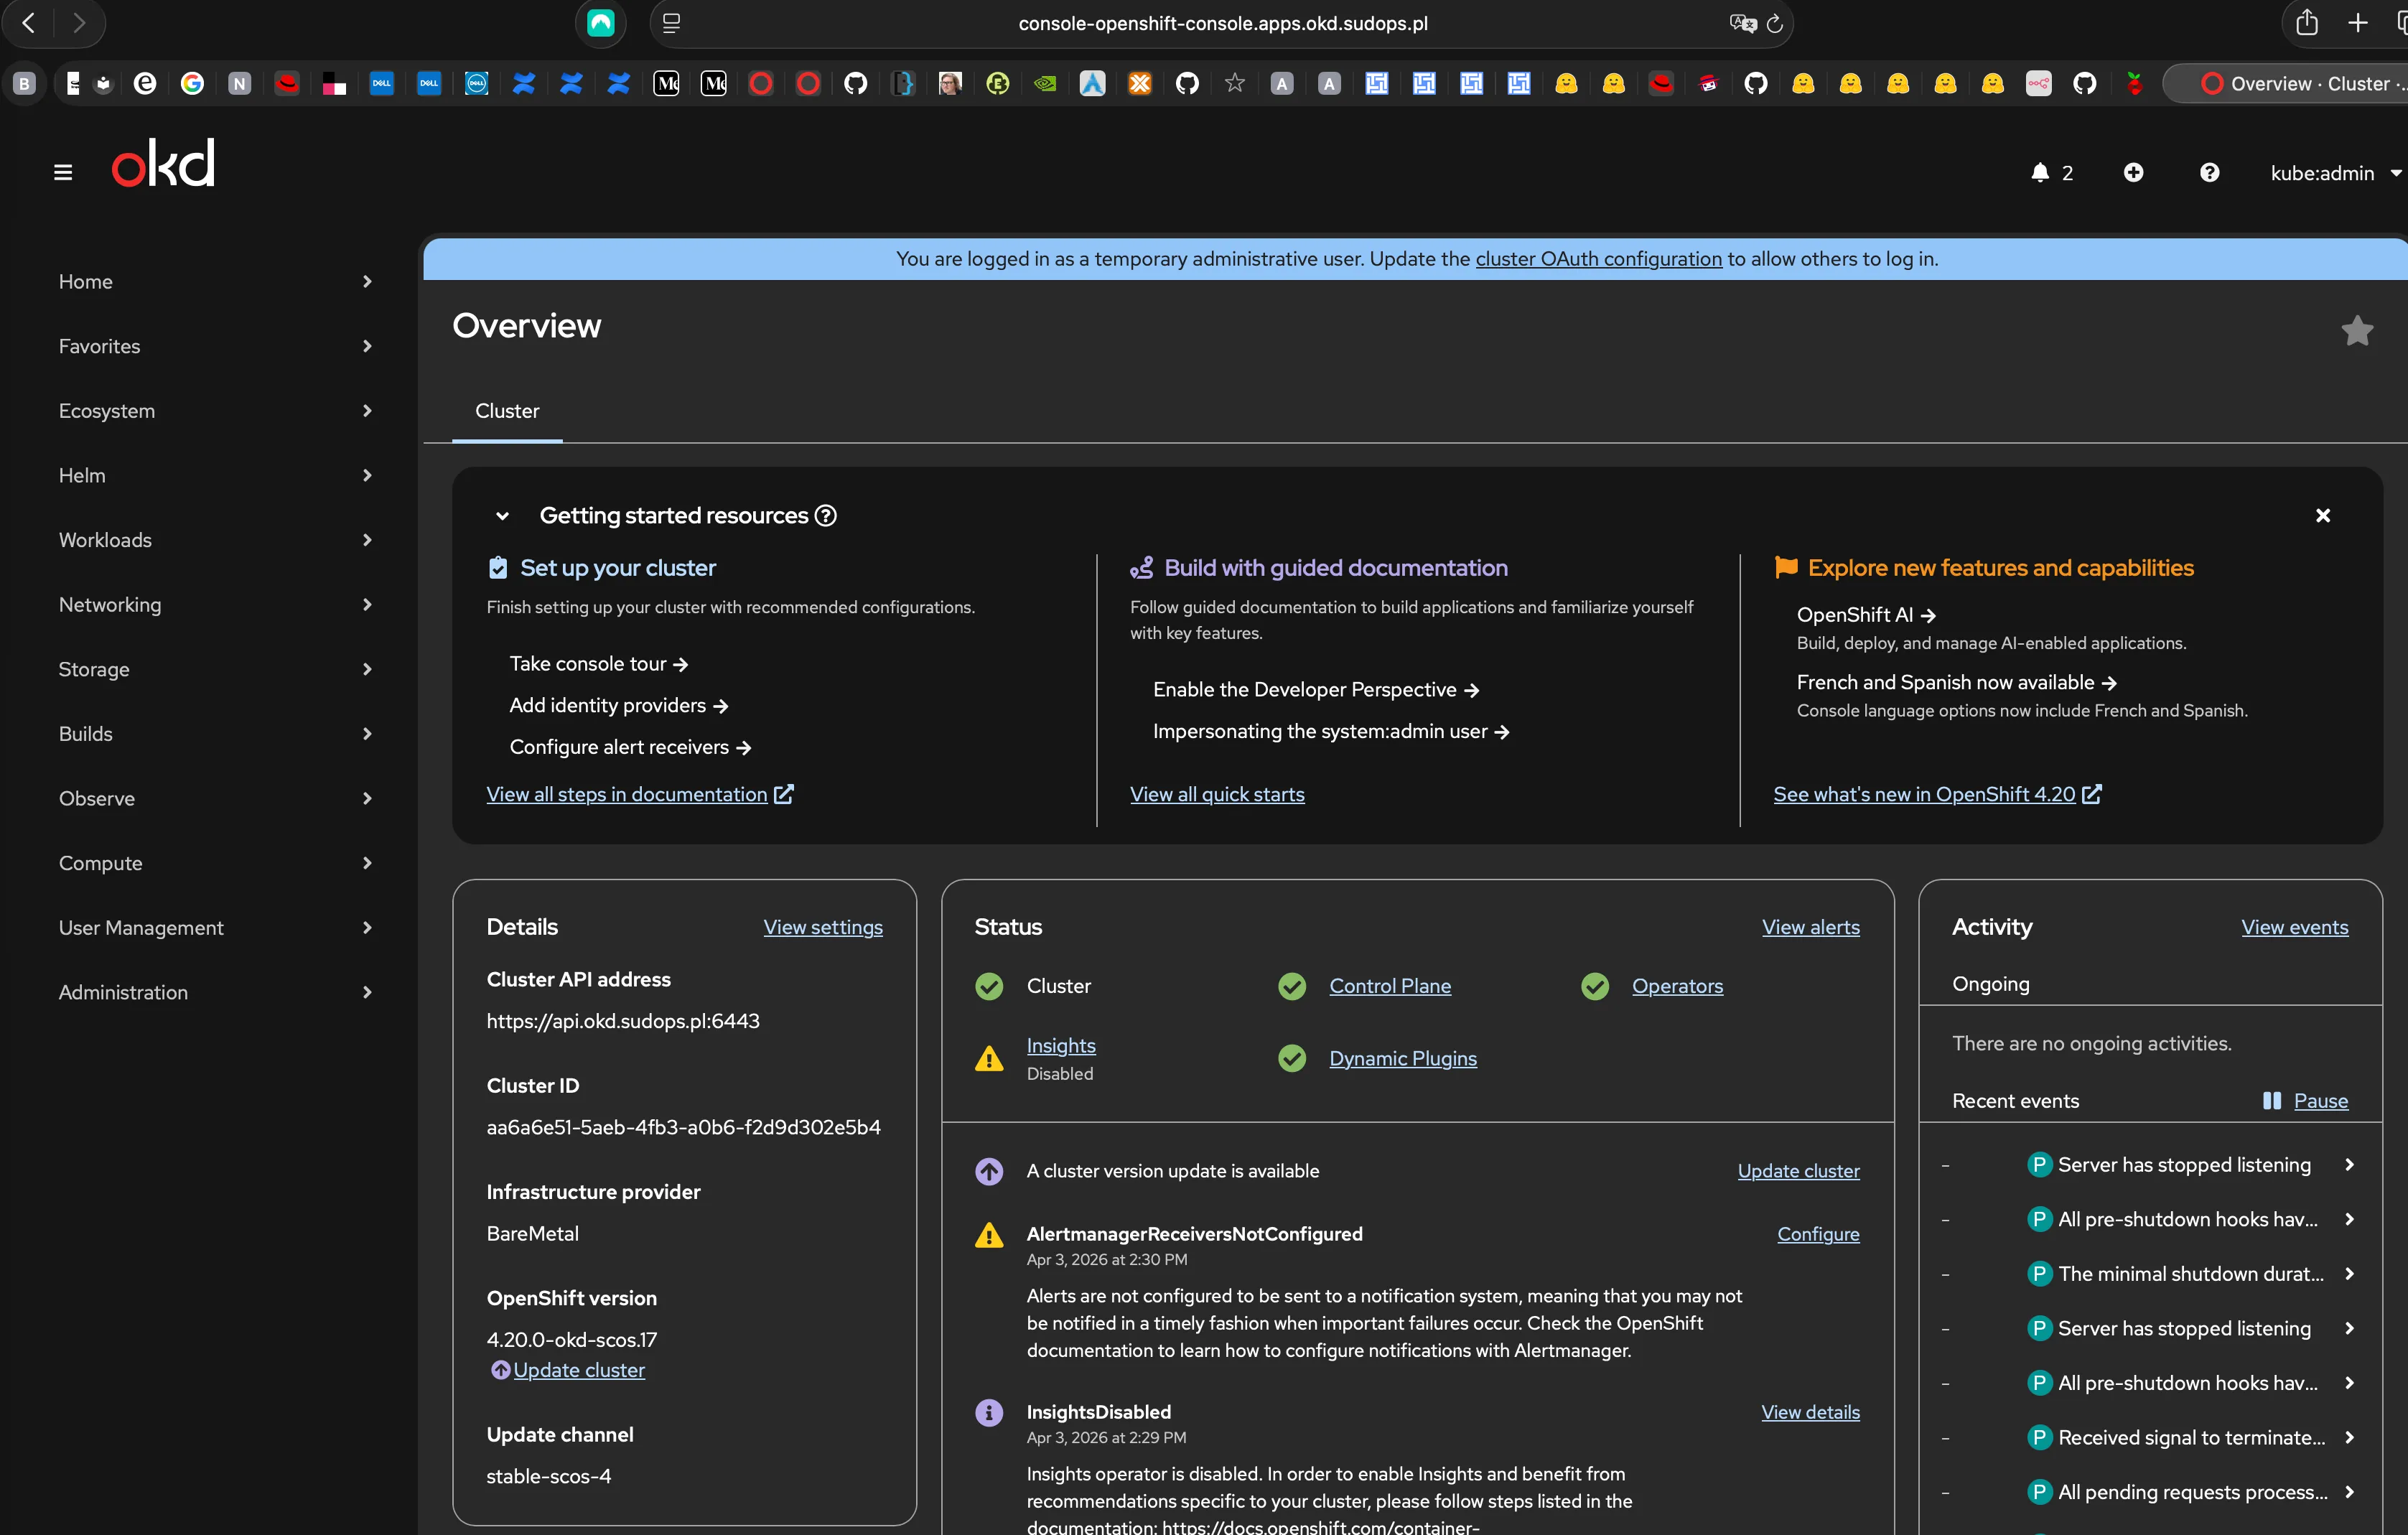This screenshot has width=2408, height=1535.
Task: Click the page reader icon in address bar
Action: click(x=672, y=23)
